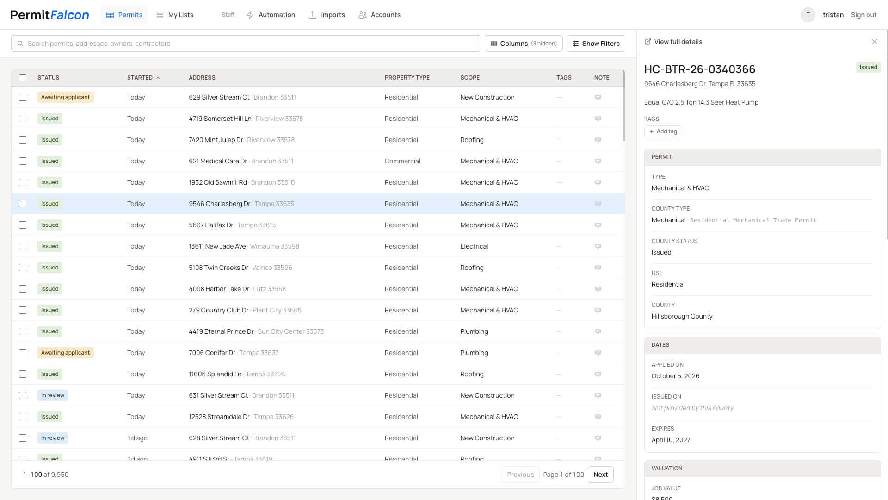Click View full details link
The width and height of the screenshot is (888, 500).
pyautogui.click(x=673, y=42)
